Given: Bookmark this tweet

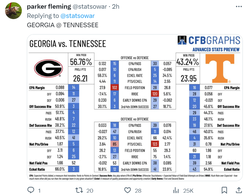Looking at the screenshot, I should [x=224, y=190].
